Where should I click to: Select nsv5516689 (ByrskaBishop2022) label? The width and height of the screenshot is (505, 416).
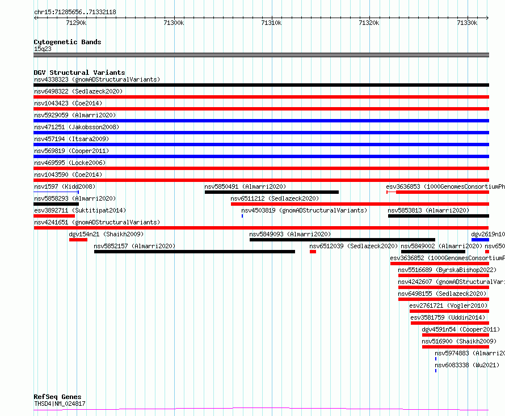447,270
